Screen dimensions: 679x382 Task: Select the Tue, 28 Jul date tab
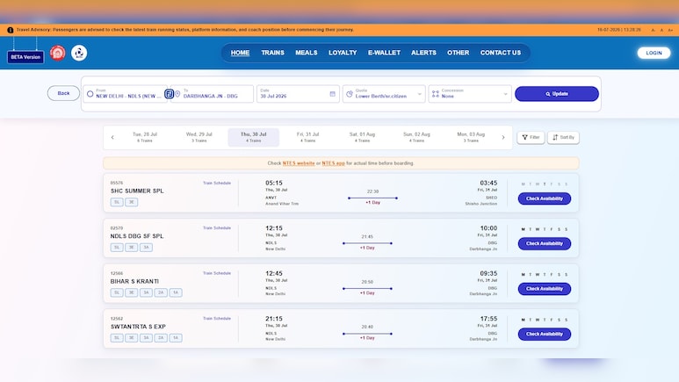point(145,137)
